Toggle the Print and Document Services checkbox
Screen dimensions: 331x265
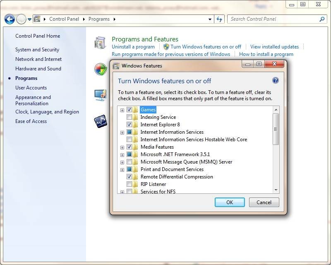129,169
